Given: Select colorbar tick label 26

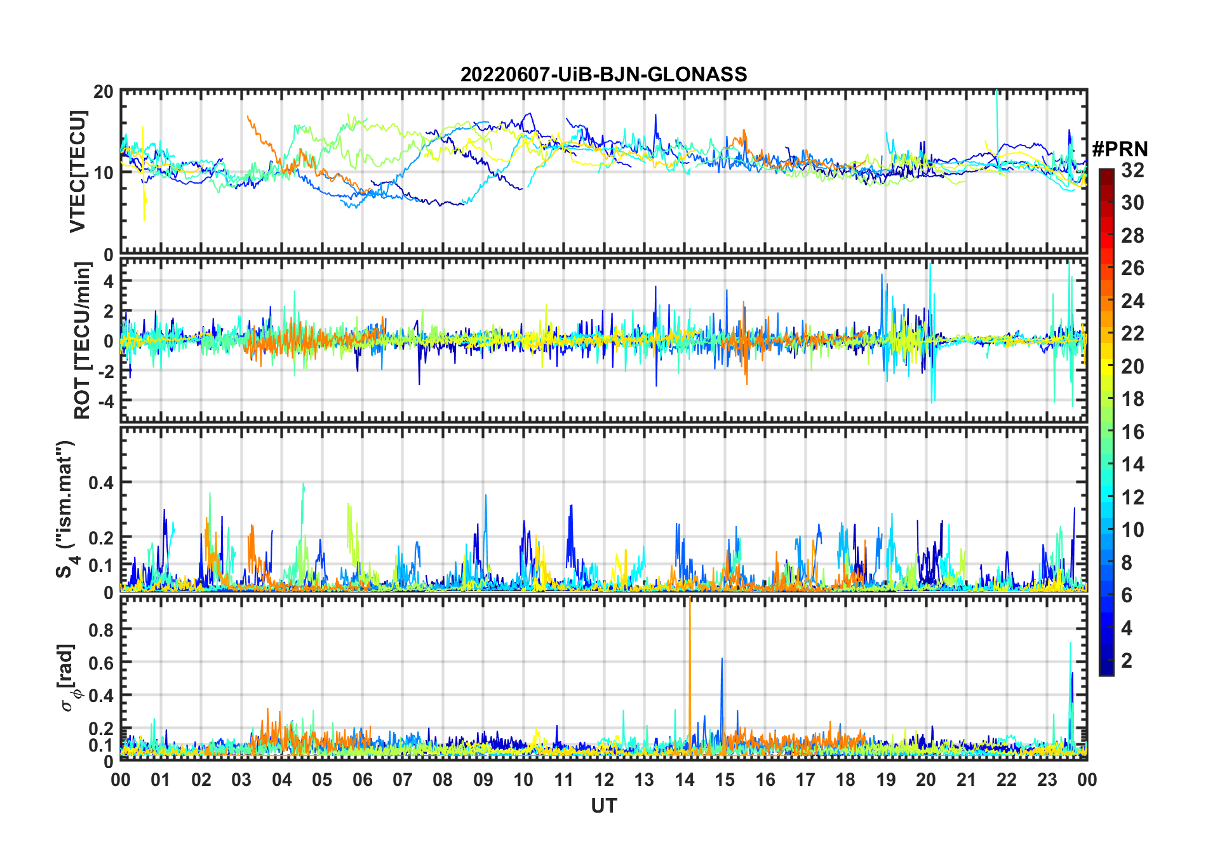Looking at the screenshot, I should (1132, 268).
